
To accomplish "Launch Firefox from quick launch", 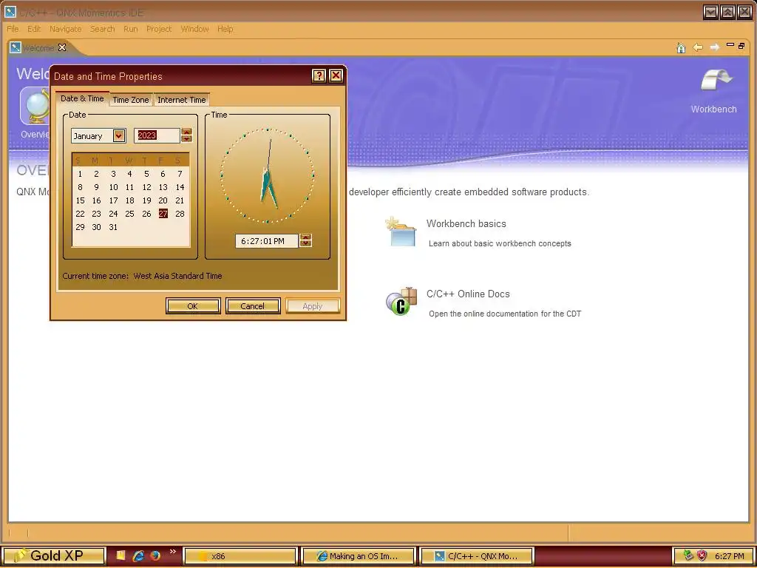I will point(155,555).
